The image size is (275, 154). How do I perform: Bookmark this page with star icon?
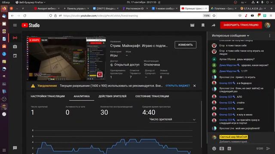pyautogui.click(x=214, y=16)
